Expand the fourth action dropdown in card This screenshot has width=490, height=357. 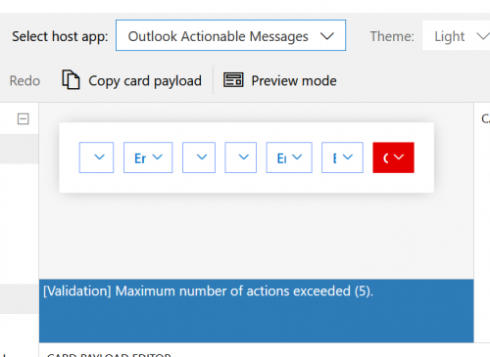click(x=240, y=157)
